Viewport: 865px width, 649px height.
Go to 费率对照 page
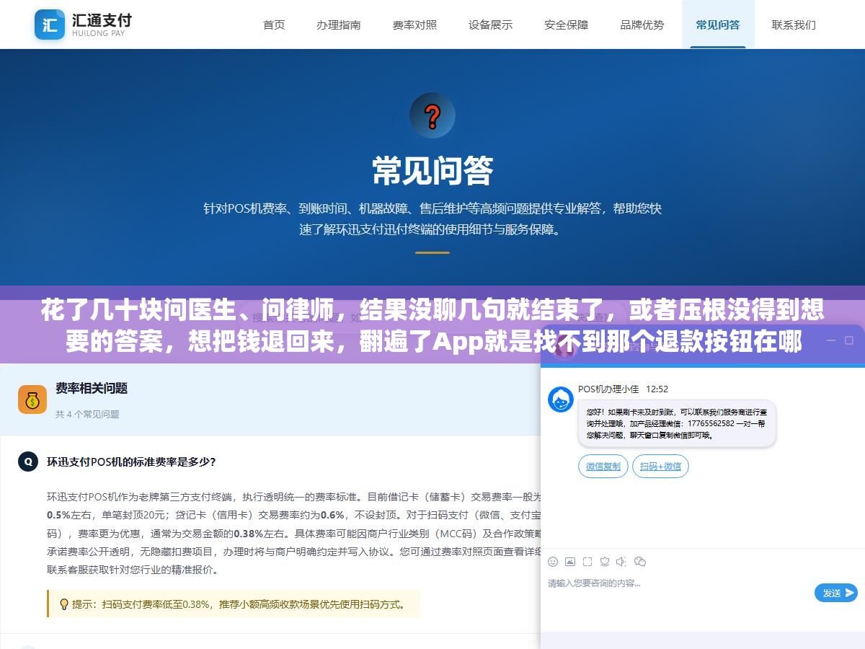tap(414, 25)
